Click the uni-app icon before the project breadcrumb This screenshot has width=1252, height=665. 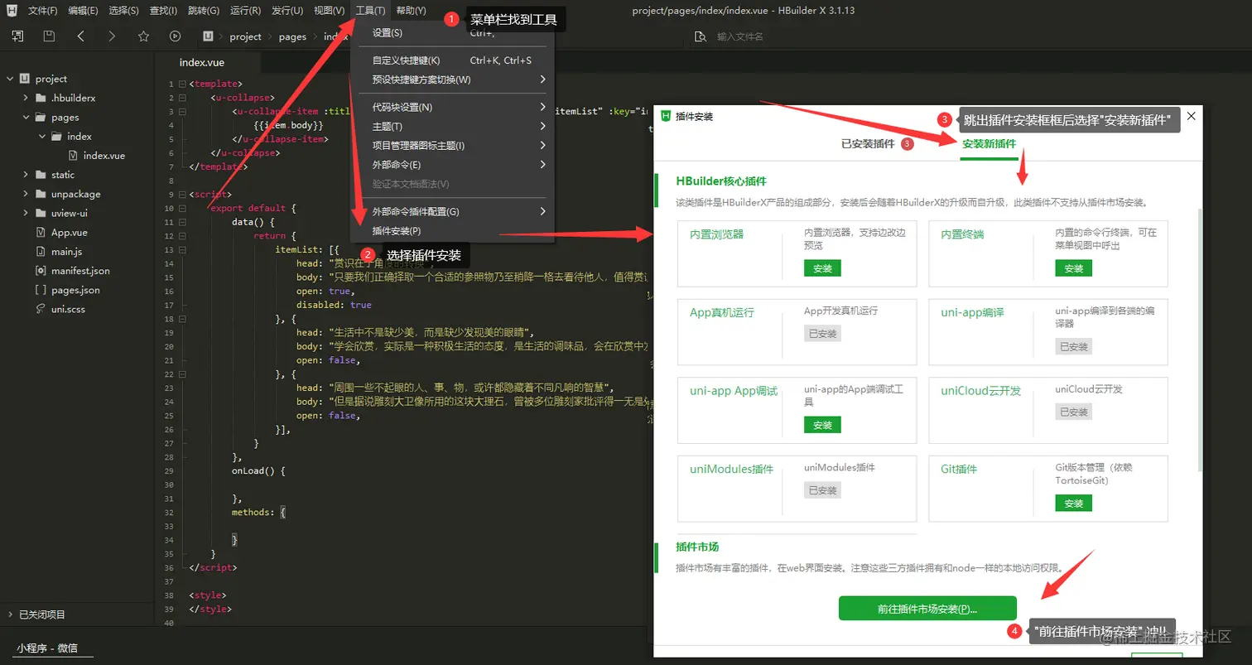(208, 36)
